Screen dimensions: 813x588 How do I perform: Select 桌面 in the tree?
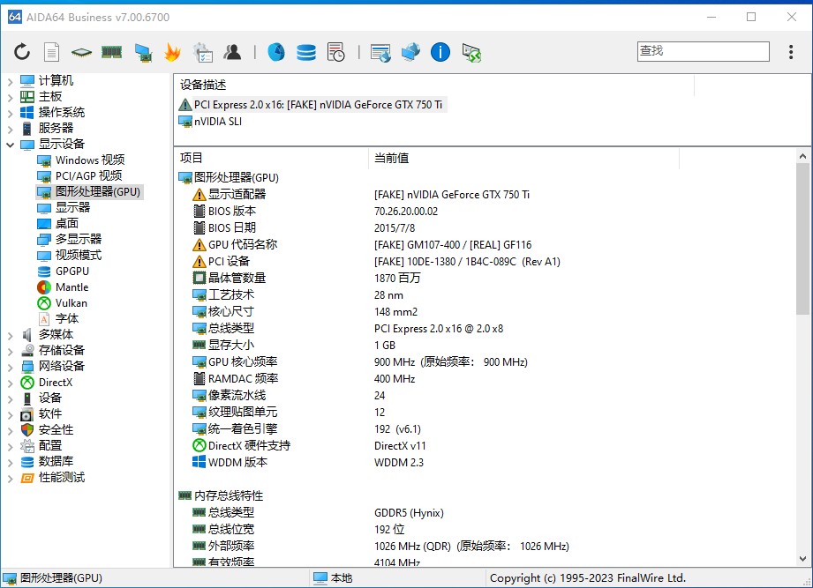pyautogui.click(x=57, y=224)
